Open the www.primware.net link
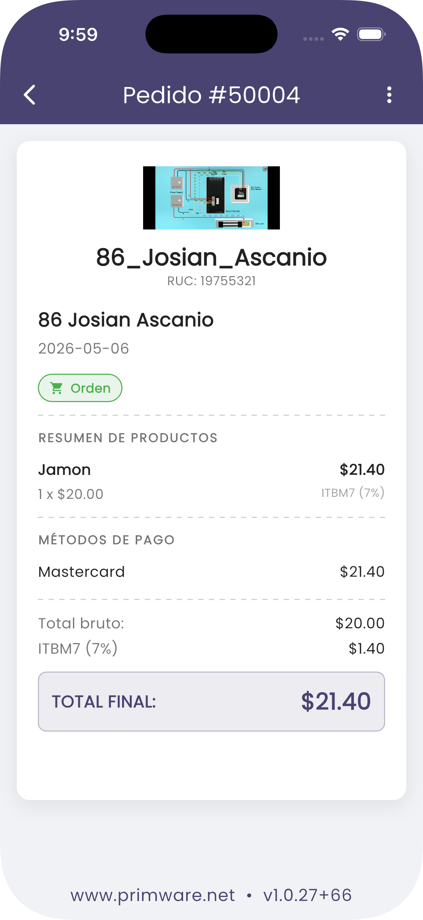Image resolution: width=423 pixels, height=920 pixels. click(153, 895)
